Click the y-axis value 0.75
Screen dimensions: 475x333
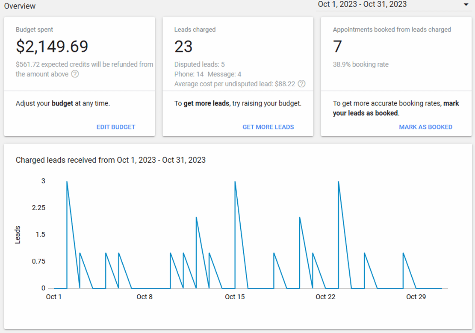point(38,261)
